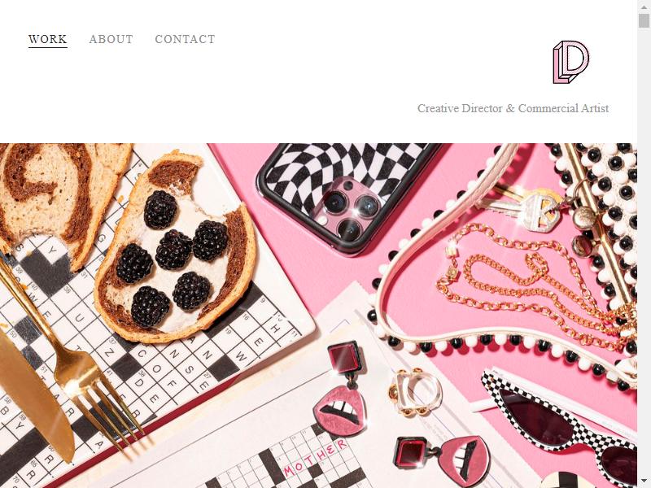Open the CONTACT page link
The height and width of the screenshot is (488, 651).
click(x=186, y=39)
